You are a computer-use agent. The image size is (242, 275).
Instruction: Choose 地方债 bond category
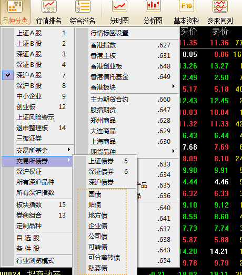tap(105, 215)
